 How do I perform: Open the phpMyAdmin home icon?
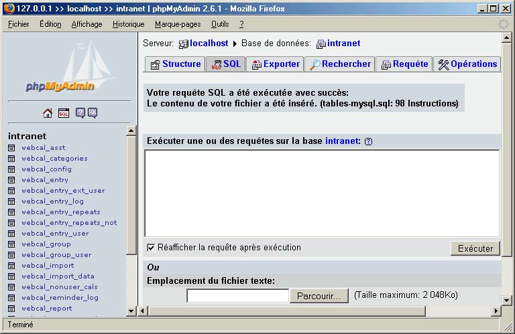coord(48,113)
